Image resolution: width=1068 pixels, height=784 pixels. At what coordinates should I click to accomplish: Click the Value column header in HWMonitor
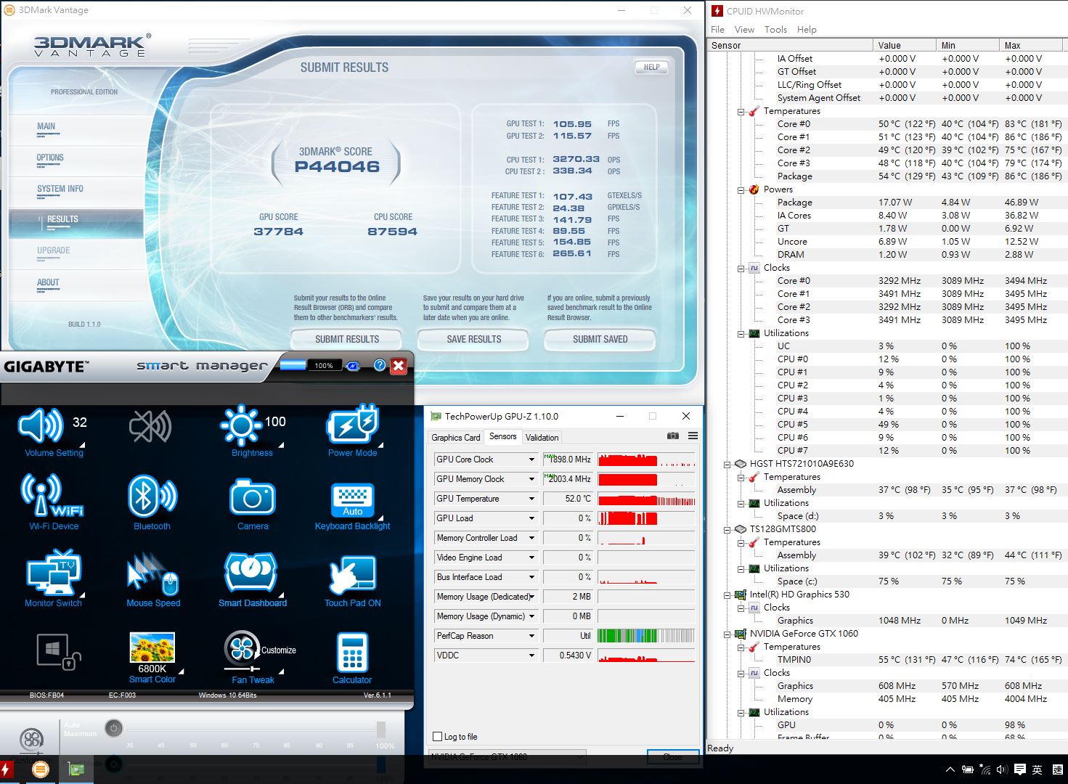[904, 45]
